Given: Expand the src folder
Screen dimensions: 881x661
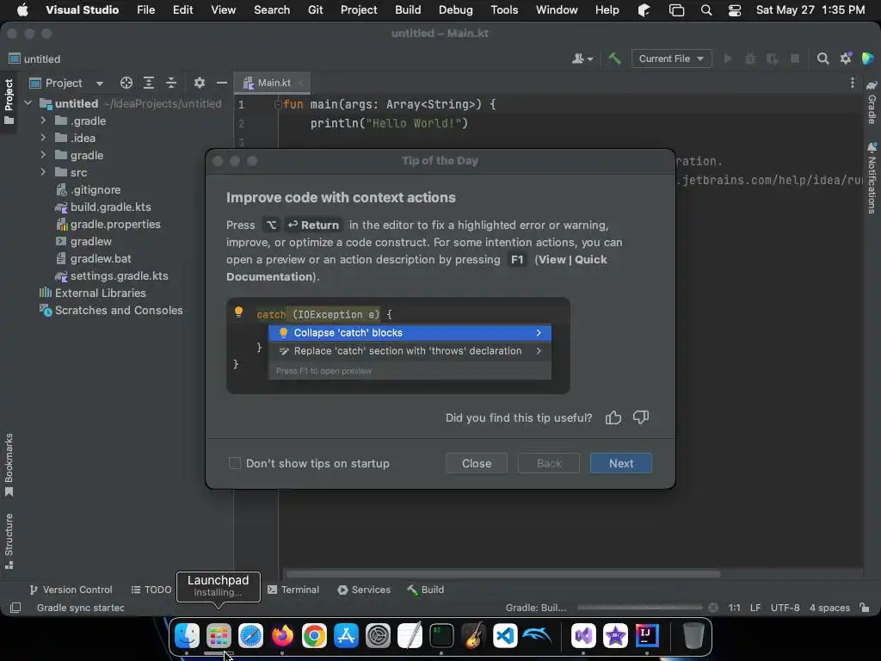Looking at the screenshot, I should coord(43,172).
